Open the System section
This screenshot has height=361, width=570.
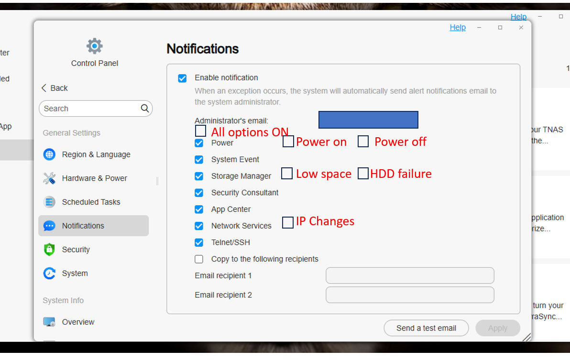[93, 273]
